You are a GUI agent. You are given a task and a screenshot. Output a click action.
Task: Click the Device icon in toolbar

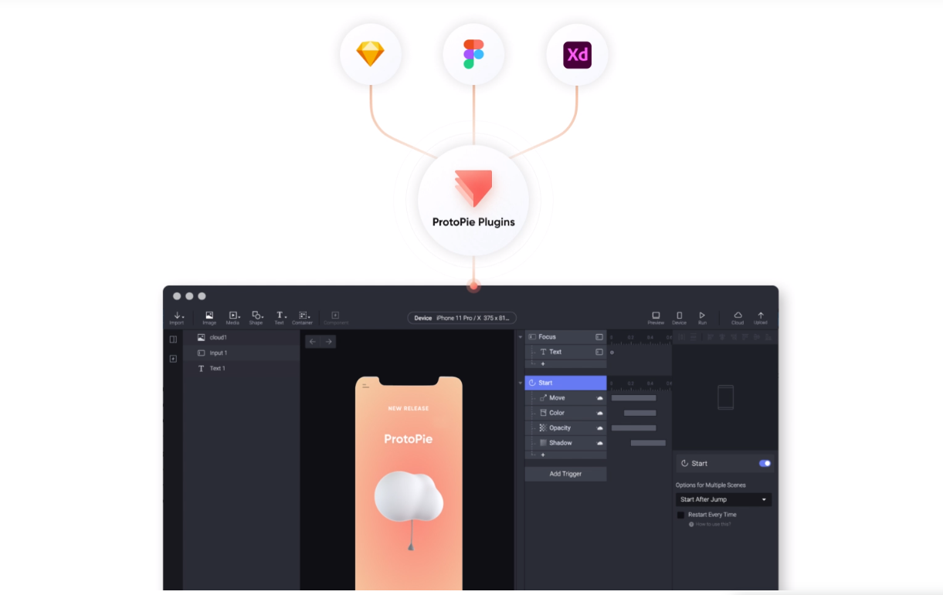679,318
